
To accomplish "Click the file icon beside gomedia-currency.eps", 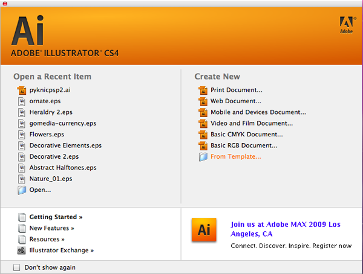I will [22, 123].
